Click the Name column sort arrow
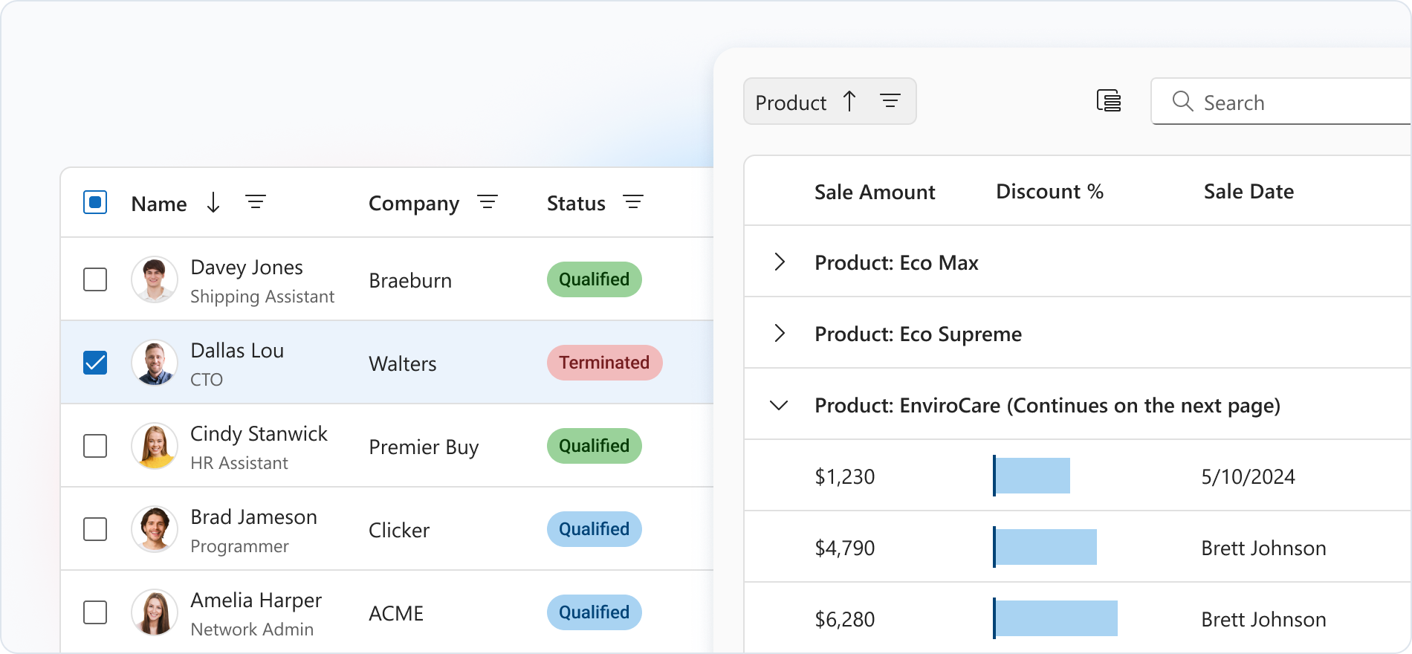 pyautogui.click(x=213, y=203)
